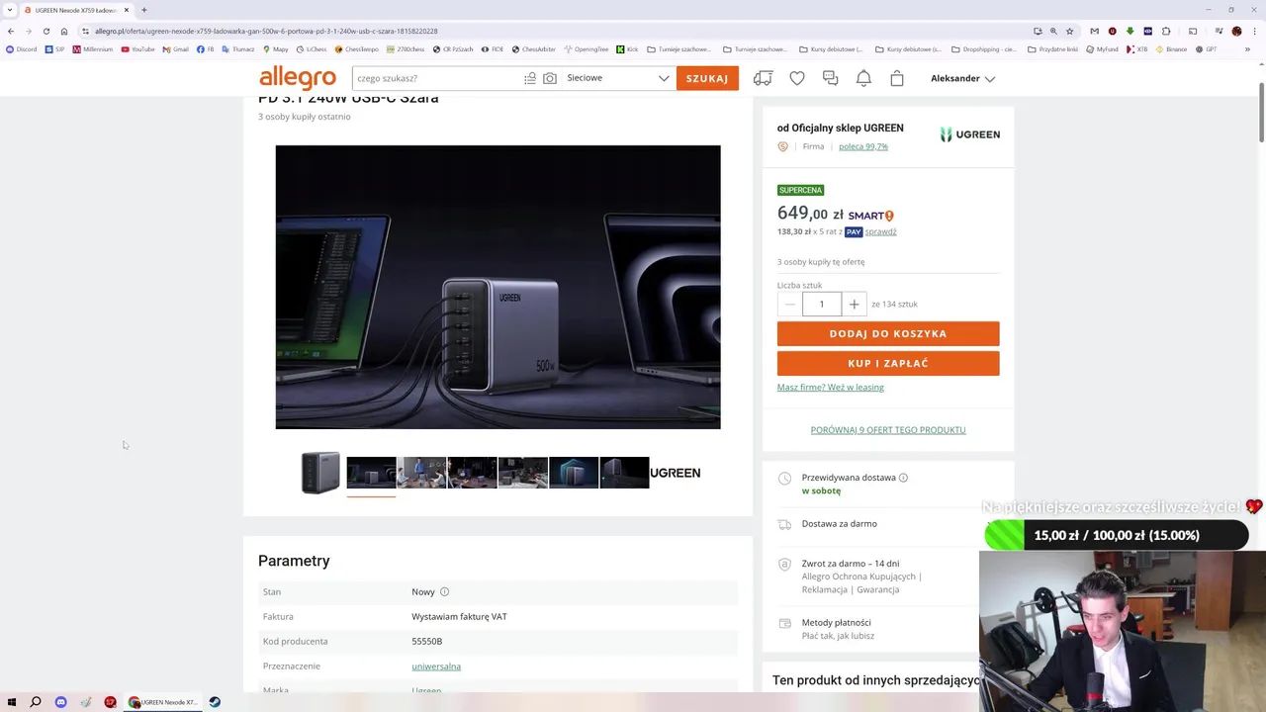Open the Chrome extensions puzzle icon
Image resolution: width=1266 pixels, height=712 pixels.
click(1166, 31)
